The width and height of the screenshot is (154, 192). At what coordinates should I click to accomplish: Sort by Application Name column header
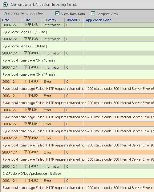point(99,20)
